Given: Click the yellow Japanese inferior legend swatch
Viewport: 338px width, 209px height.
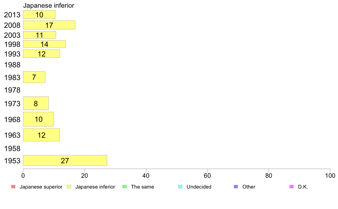Looking at the screenshot, I should 69,187.
